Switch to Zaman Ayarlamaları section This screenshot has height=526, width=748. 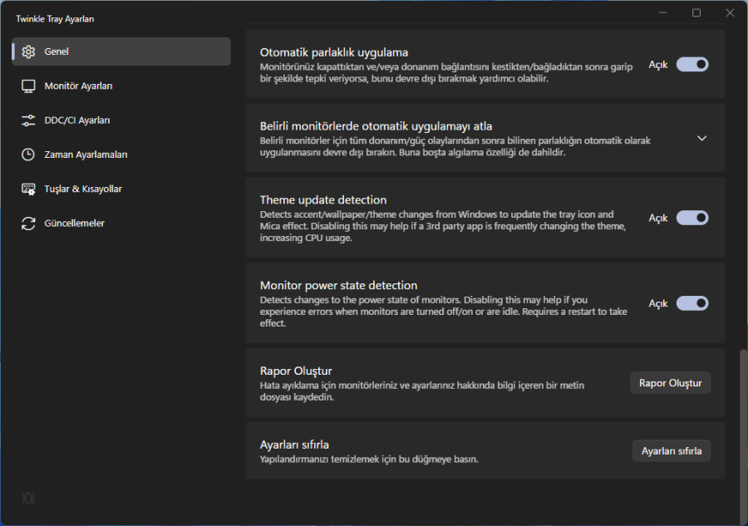(86, 155)
